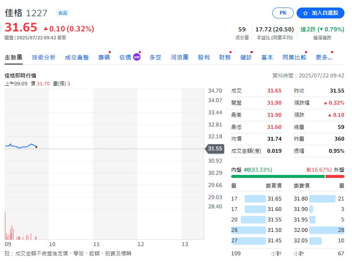Screen dimensions: 352x262
Task: Click ask price 31.95 row
Action: pyautogui.click(x=319, y=220)
